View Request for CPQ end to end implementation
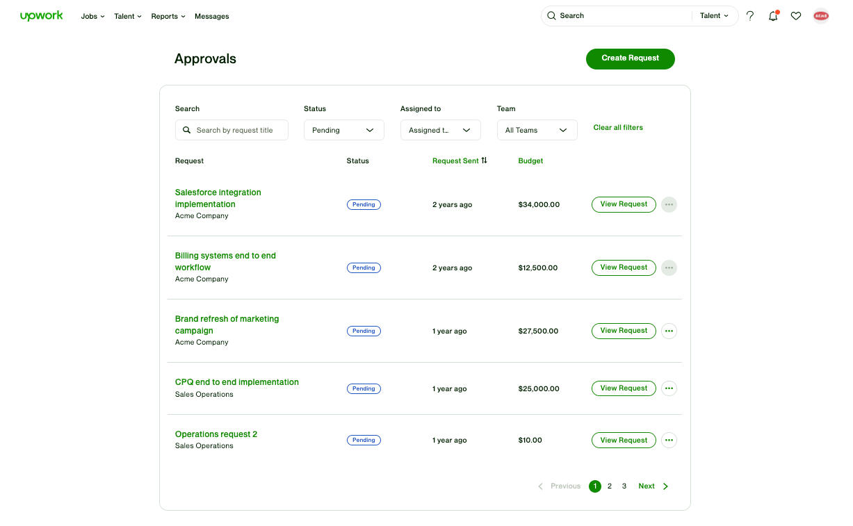This screenshot has height=526, width=853. [x=623, y=388]
